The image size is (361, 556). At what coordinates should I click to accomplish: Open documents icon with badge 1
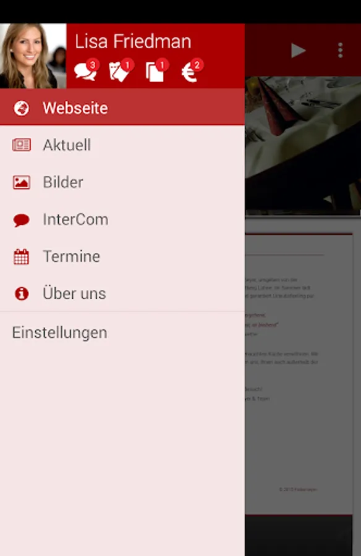(x=157, y=70)
